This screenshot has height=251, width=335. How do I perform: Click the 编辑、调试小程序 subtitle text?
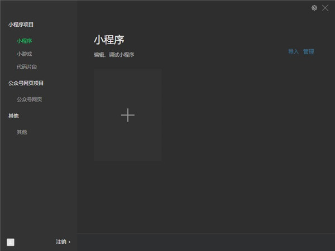pyautogui.click(x=114, y=55)
